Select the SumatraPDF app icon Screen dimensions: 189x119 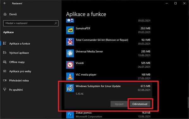pyautogui.click(x=70, y=30)
